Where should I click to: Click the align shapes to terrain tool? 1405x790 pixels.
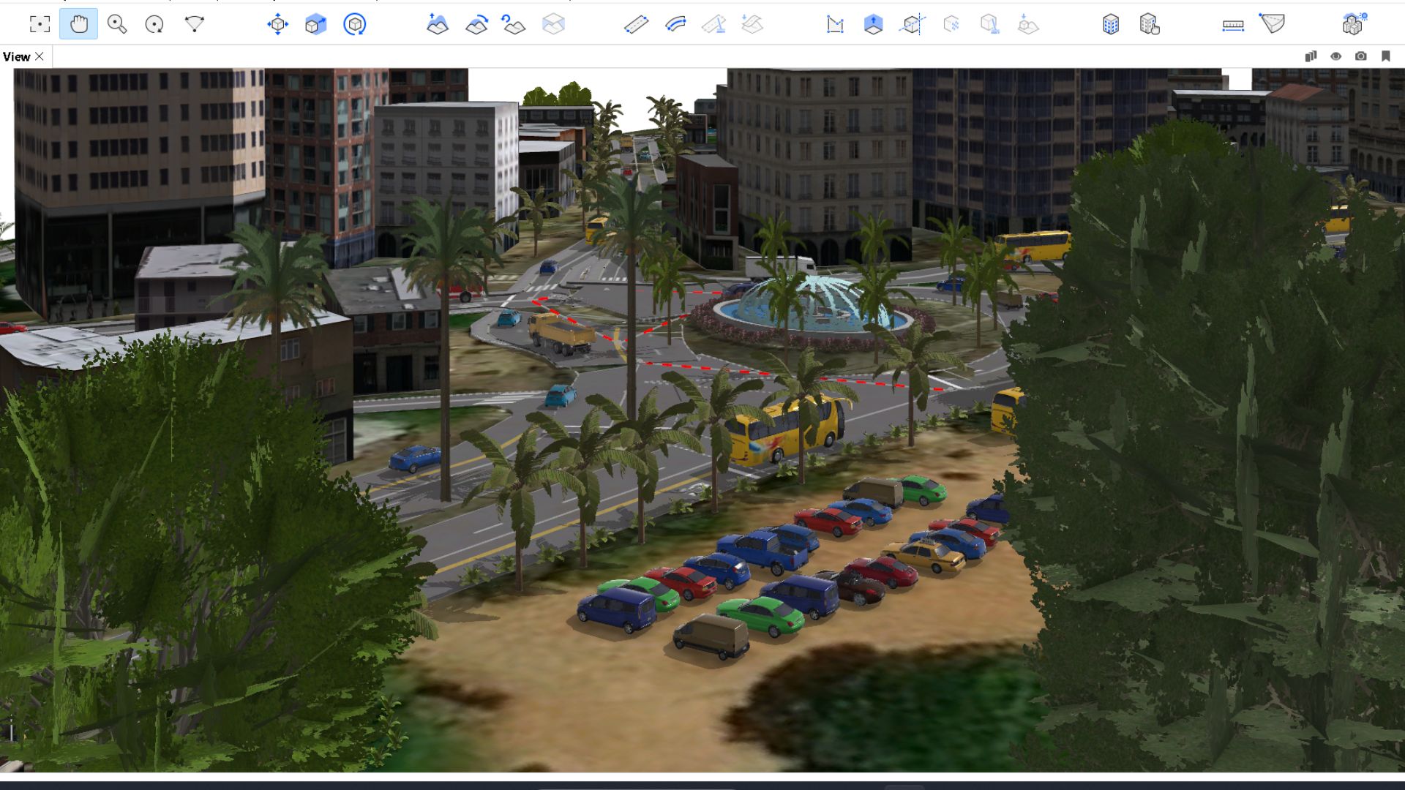1028,24
